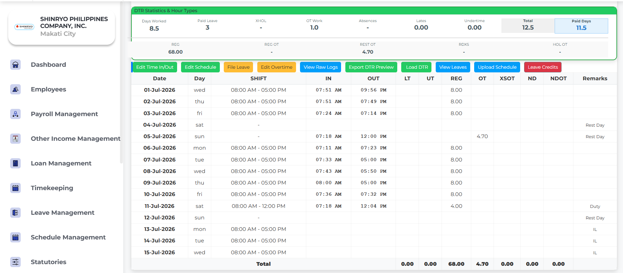Click the File Leave button
The height and width of the screenshot is (273, 623).
coord(239,67)
